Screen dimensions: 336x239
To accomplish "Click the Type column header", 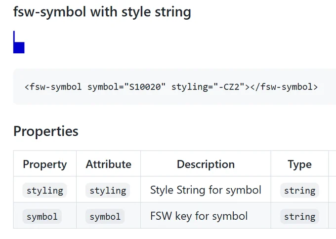I will tap(299, 164).
